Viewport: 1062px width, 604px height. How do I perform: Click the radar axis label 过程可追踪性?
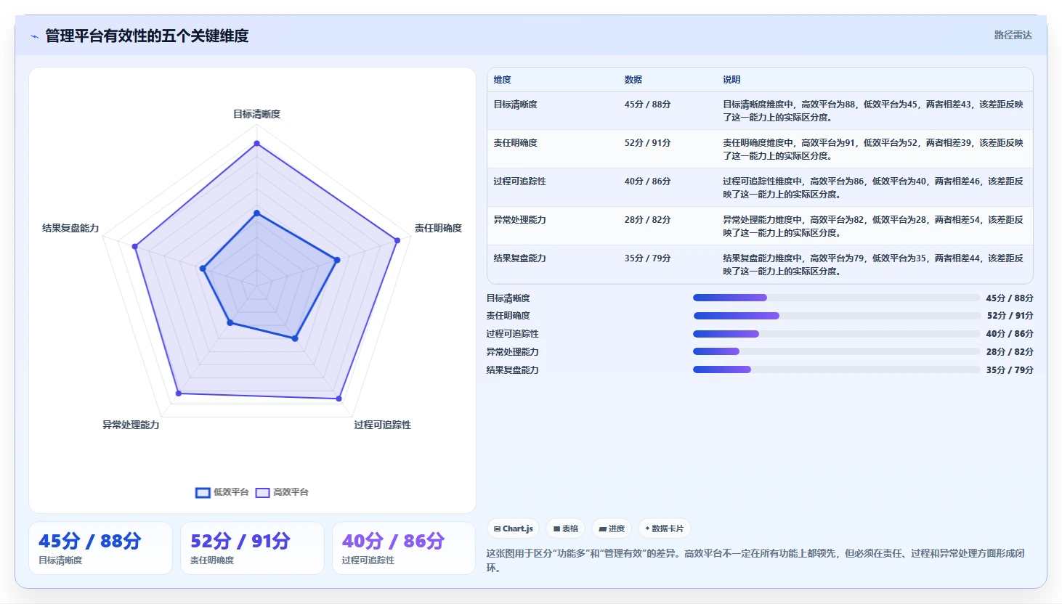[382, 425]
